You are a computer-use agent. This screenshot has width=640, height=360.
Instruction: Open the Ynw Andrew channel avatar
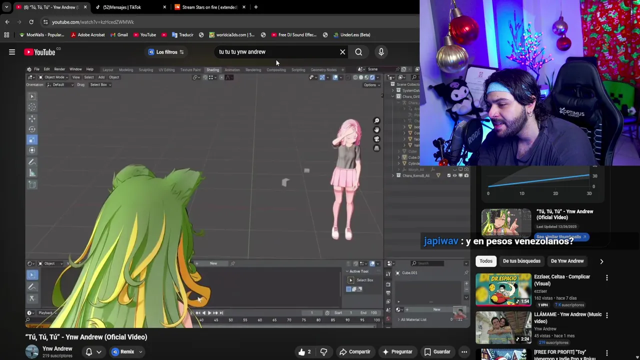coord(32,351)
